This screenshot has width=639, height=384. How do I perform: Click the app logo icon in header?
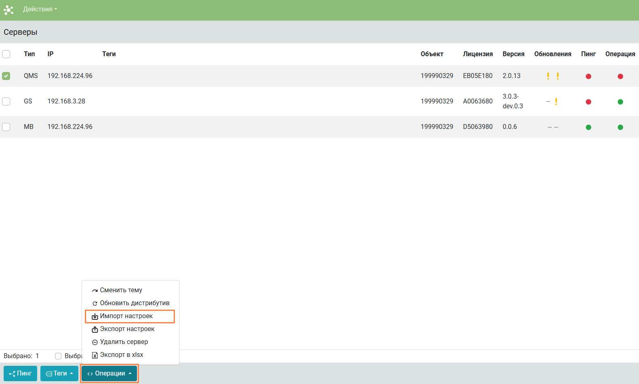[x=8, y=10]
